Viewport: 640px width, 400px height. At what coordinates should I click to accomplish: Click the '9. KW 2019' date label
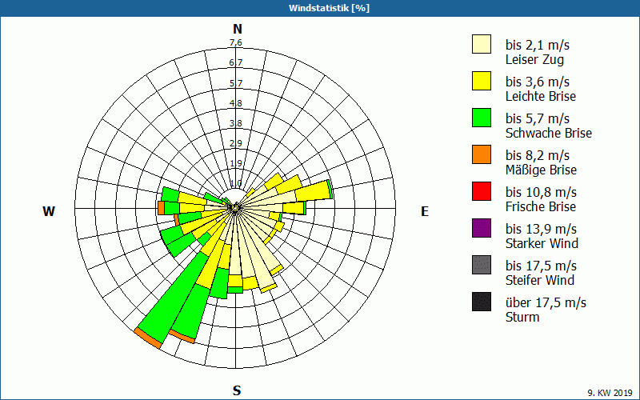point(610,393)
